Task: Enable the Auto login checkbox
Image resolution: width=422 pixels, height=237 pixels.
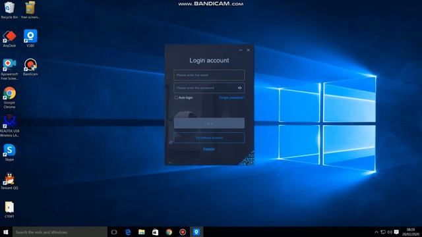Action: point(176,97)
